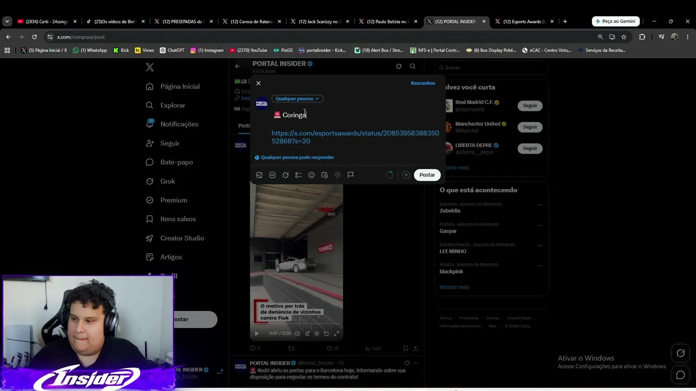Open the emoji picker in composer
Viewport: 696px width, 391px height.
click(312, 175)
